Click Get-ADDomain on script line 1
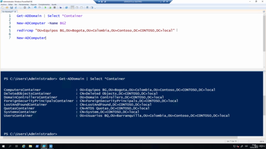Viewport: 266px width, 149px height. coord(29,16)
